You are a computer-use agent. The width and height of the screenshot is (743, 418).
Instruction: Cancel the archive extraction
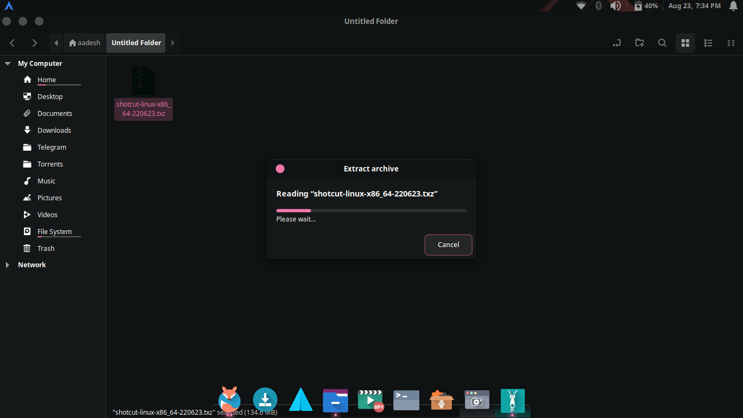click(448, 244)
